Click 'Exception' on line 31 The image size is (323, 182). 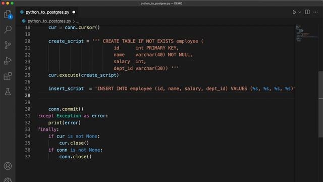(x=69, y=116)
